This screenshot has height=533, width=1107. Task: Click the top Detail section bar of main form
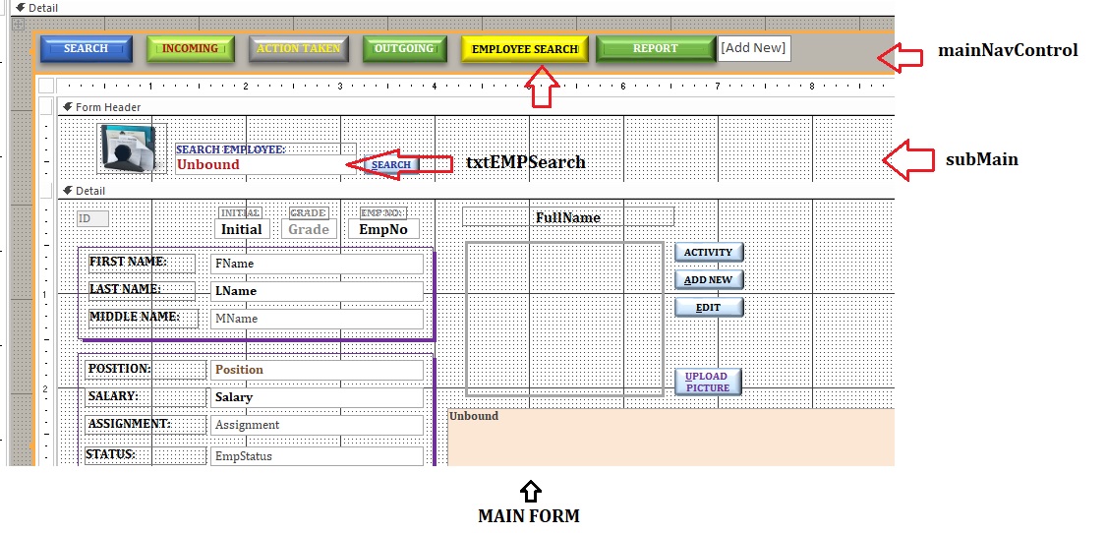(x=452, y=8)
